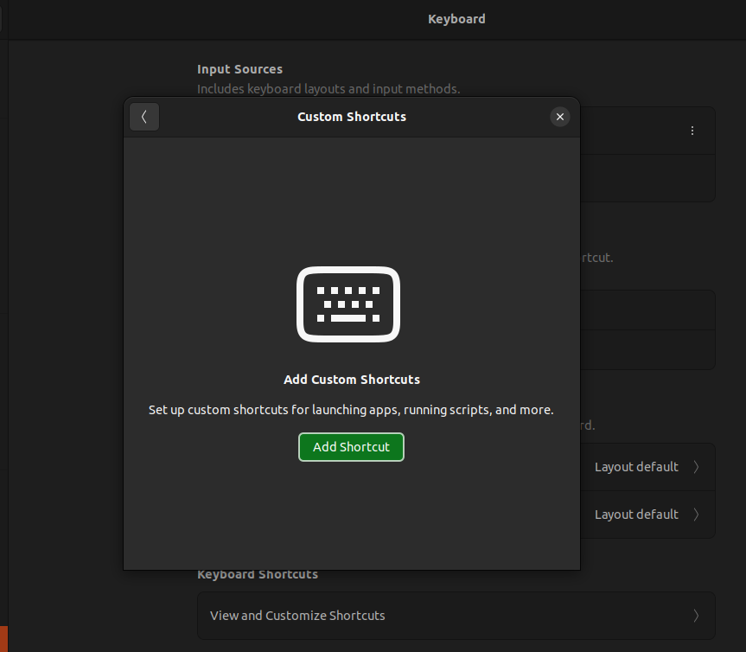The height and width of the screenshot is (652, 746).
Task: Click the Input Sources section heading
Action: coord(239,69)
